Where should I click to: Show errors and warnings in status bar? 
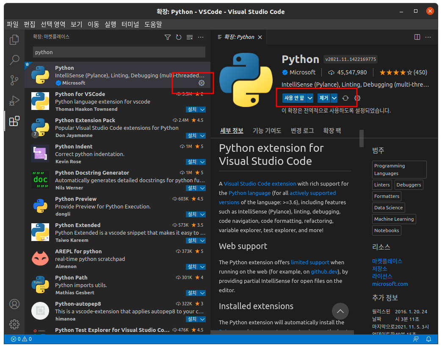22,339
